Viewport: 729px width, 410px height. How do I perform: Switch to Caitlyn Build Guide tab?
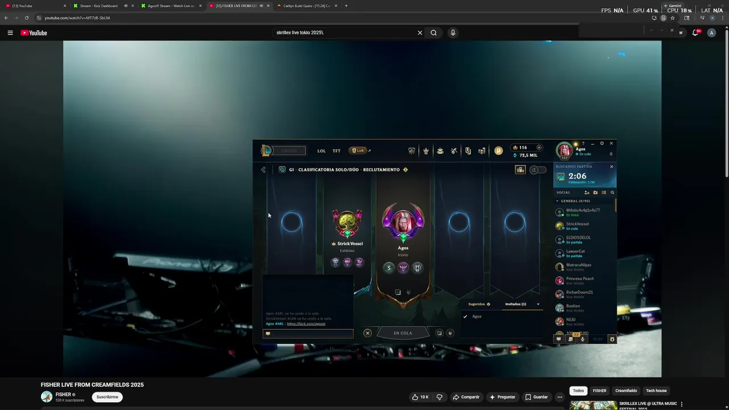pos(308,6)
